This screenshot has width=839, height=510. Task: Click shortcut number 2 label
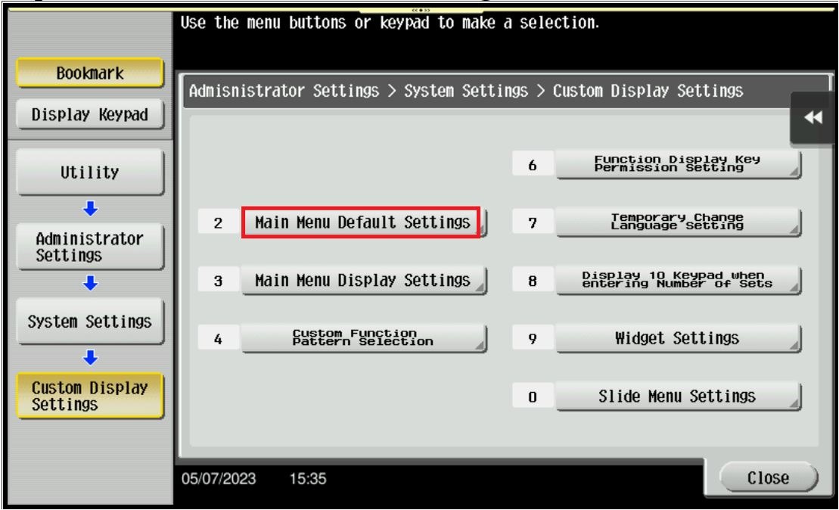click(217, 223)
